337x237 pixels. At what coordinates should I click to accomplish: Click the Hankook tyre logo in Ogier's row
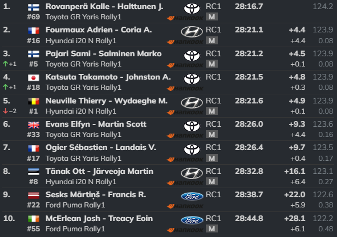(x=185, y=160)
